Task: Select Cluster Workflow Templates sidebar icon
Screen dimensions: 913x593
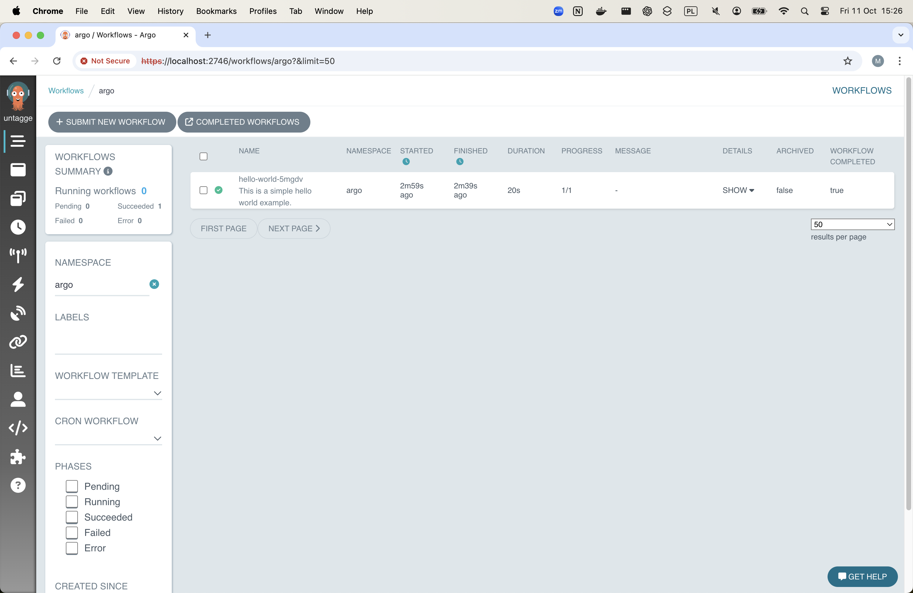Action: coord(18,198)
